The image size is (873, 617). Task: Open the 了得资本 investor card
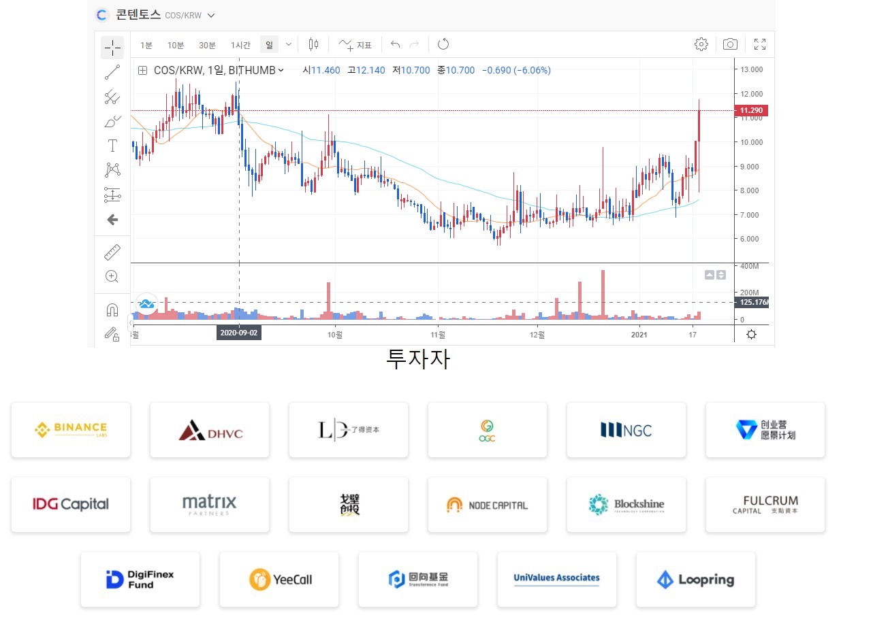pyautogui.click(x=349, y=430)
